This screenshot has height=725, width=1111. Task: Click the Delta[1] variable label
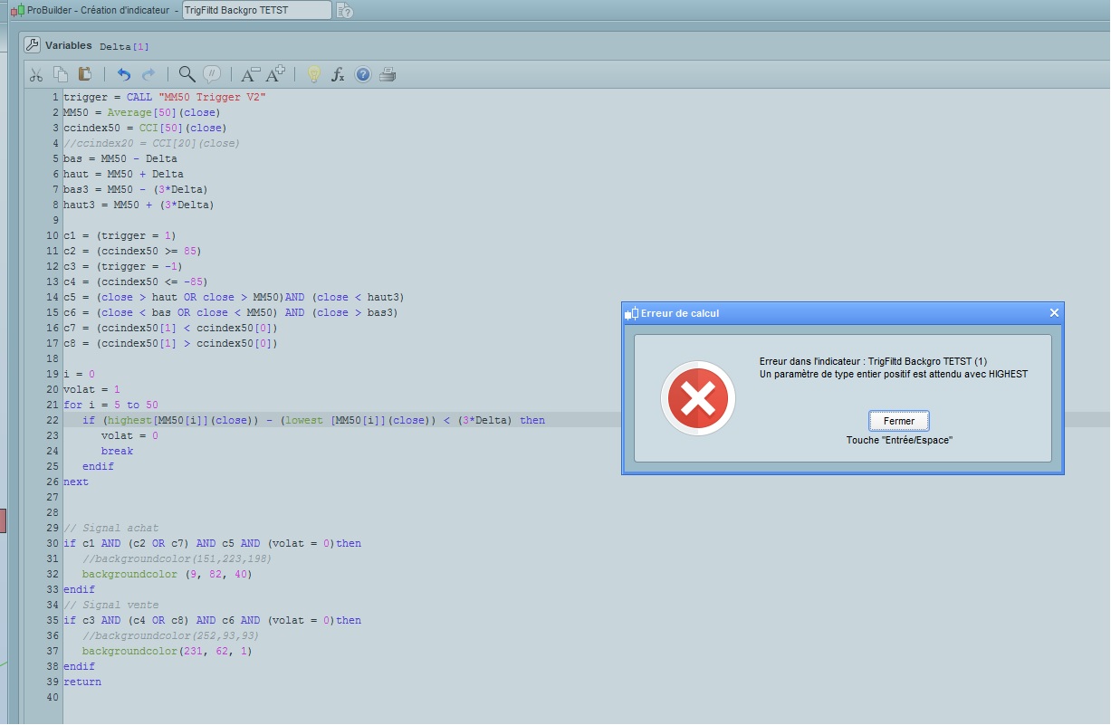click(124, 46)
